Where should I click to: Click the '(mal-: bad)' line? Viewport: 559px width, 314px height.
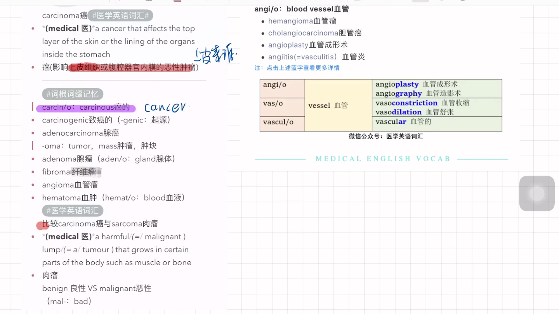tap(69, 301)
